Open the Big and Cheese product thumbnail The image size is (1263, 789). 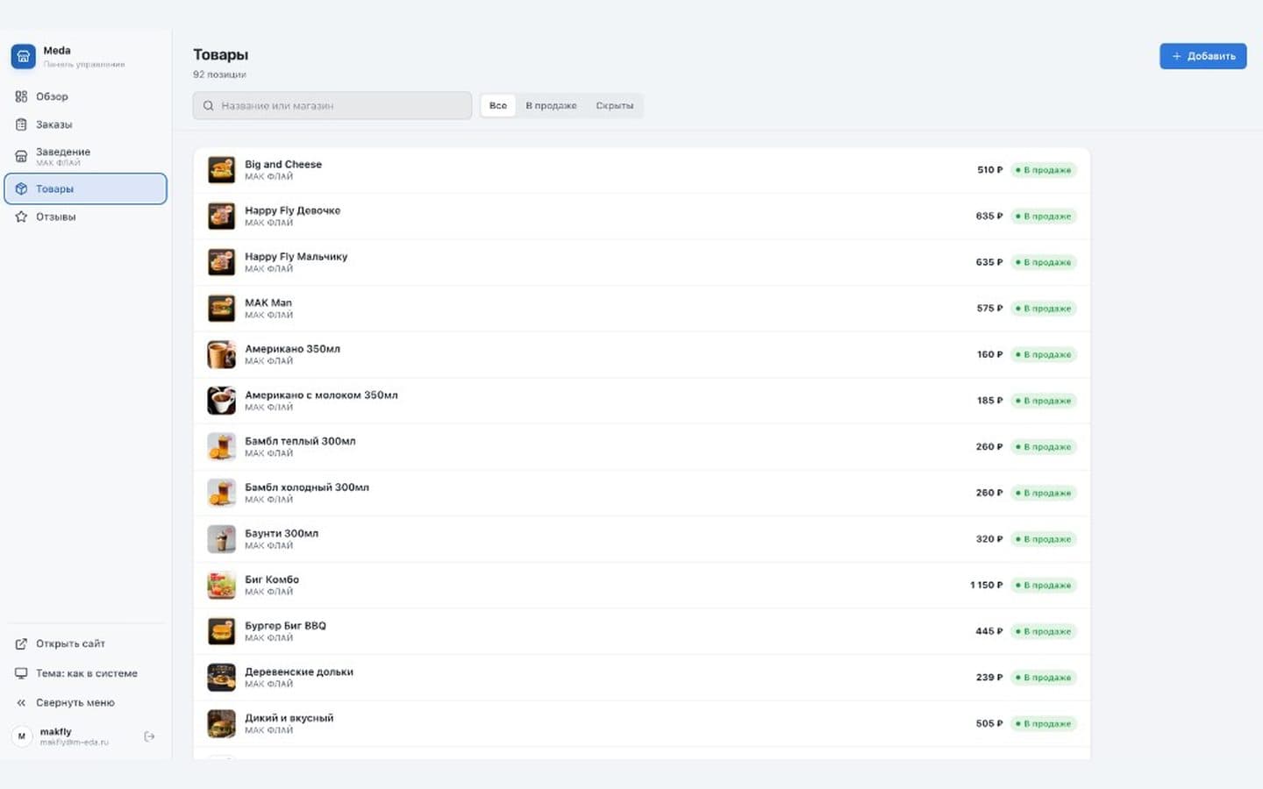point(221,170)
